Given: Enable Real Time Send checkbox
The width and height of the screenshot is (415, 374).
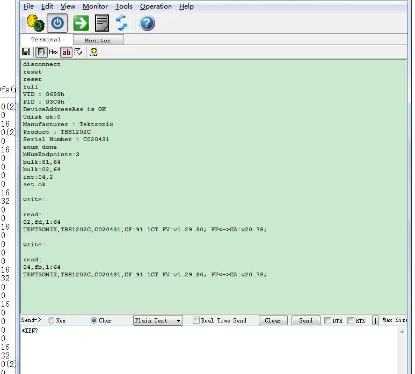Looking at the screenshot, I should tap(196, 320).
